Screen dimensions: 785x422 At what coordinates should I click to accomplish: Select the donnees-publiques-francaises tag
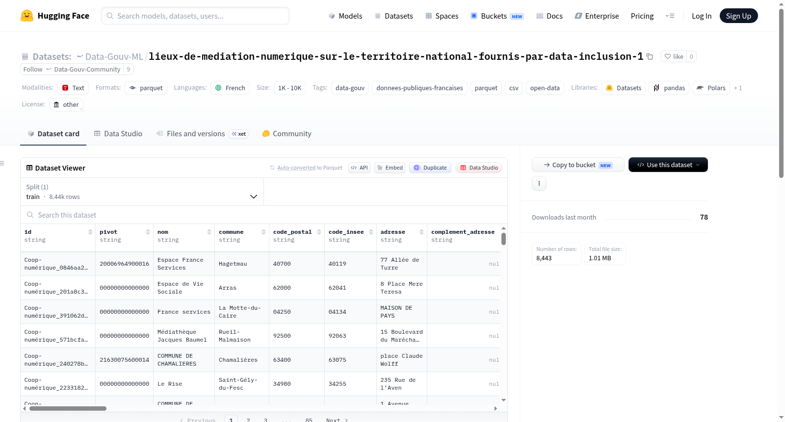419,88
